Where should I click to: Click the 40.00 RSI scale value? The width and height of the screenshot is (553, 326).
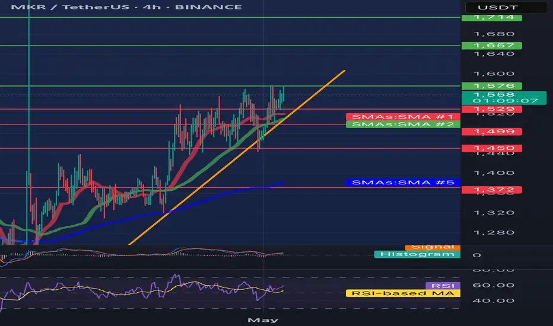(493, 301)
